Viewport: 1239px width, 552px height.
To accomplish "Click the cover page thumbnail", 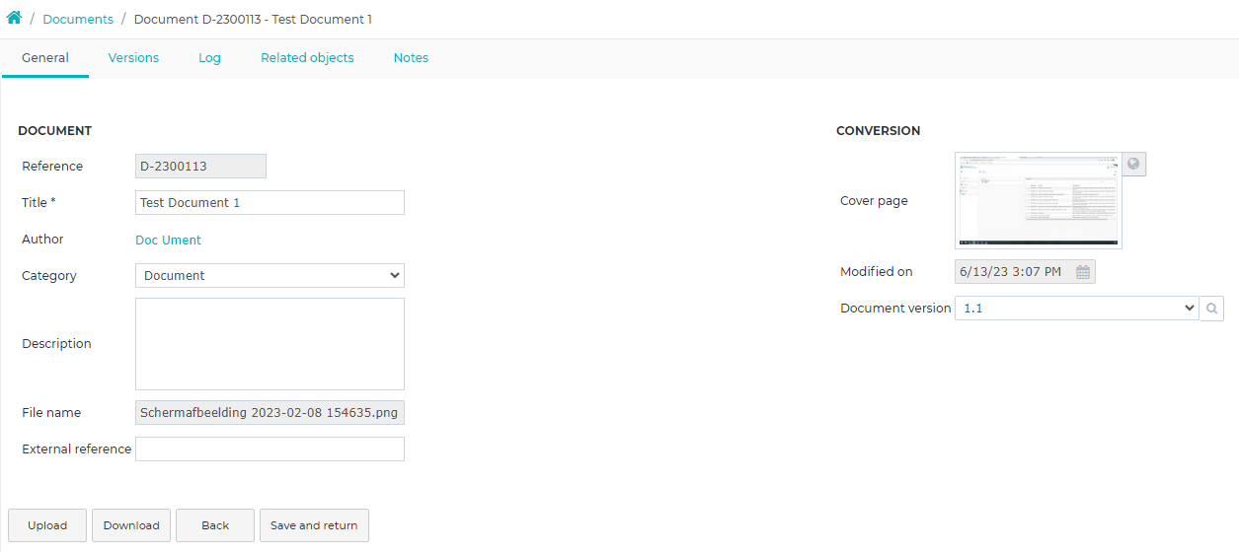I will 1039,201.
